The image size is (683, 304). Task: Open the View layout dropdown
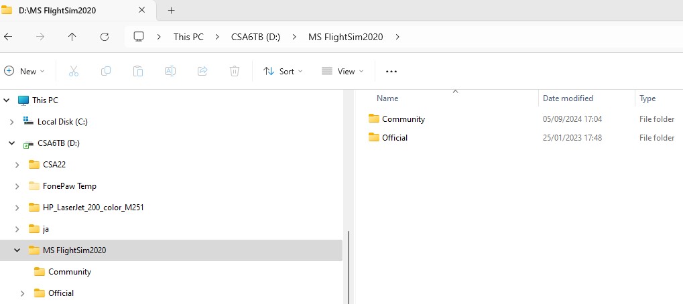click(343, 72)
